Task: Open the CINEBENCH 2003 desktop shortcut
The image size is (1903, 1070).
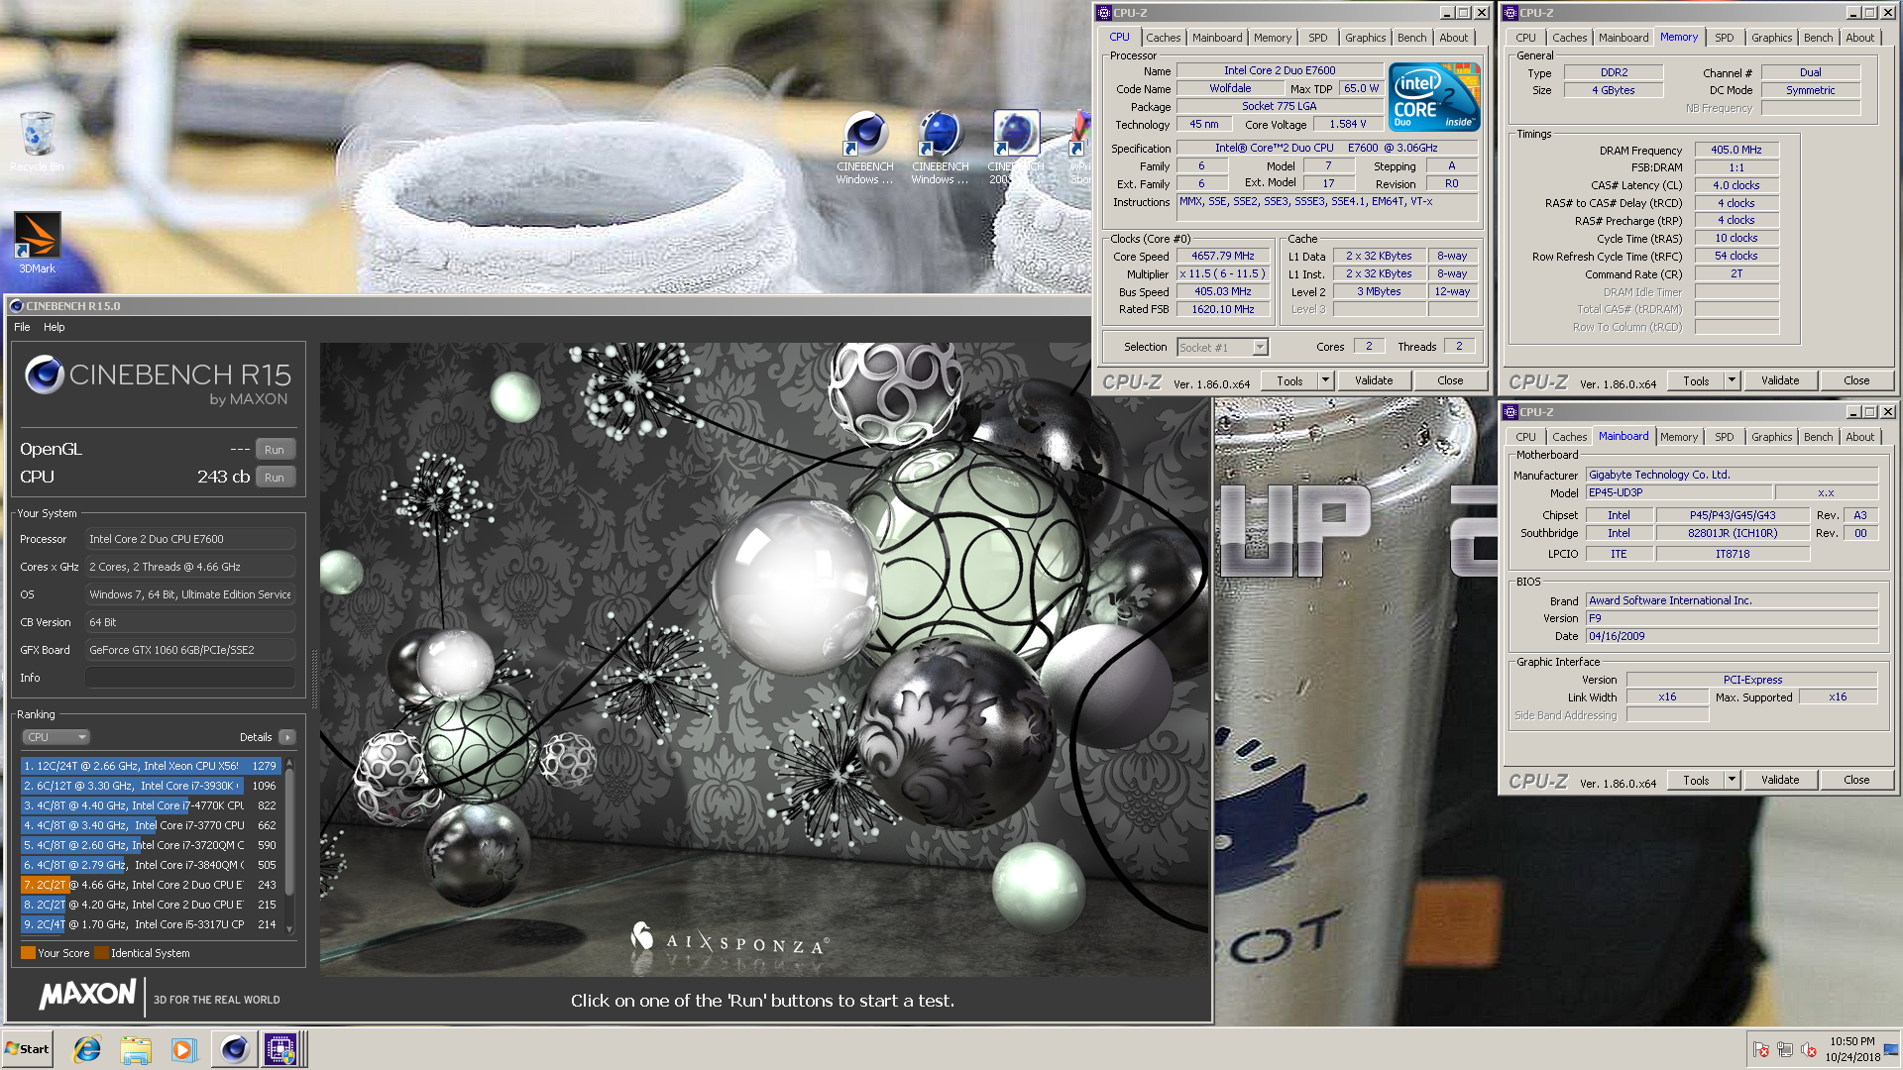Action: 1015,147
